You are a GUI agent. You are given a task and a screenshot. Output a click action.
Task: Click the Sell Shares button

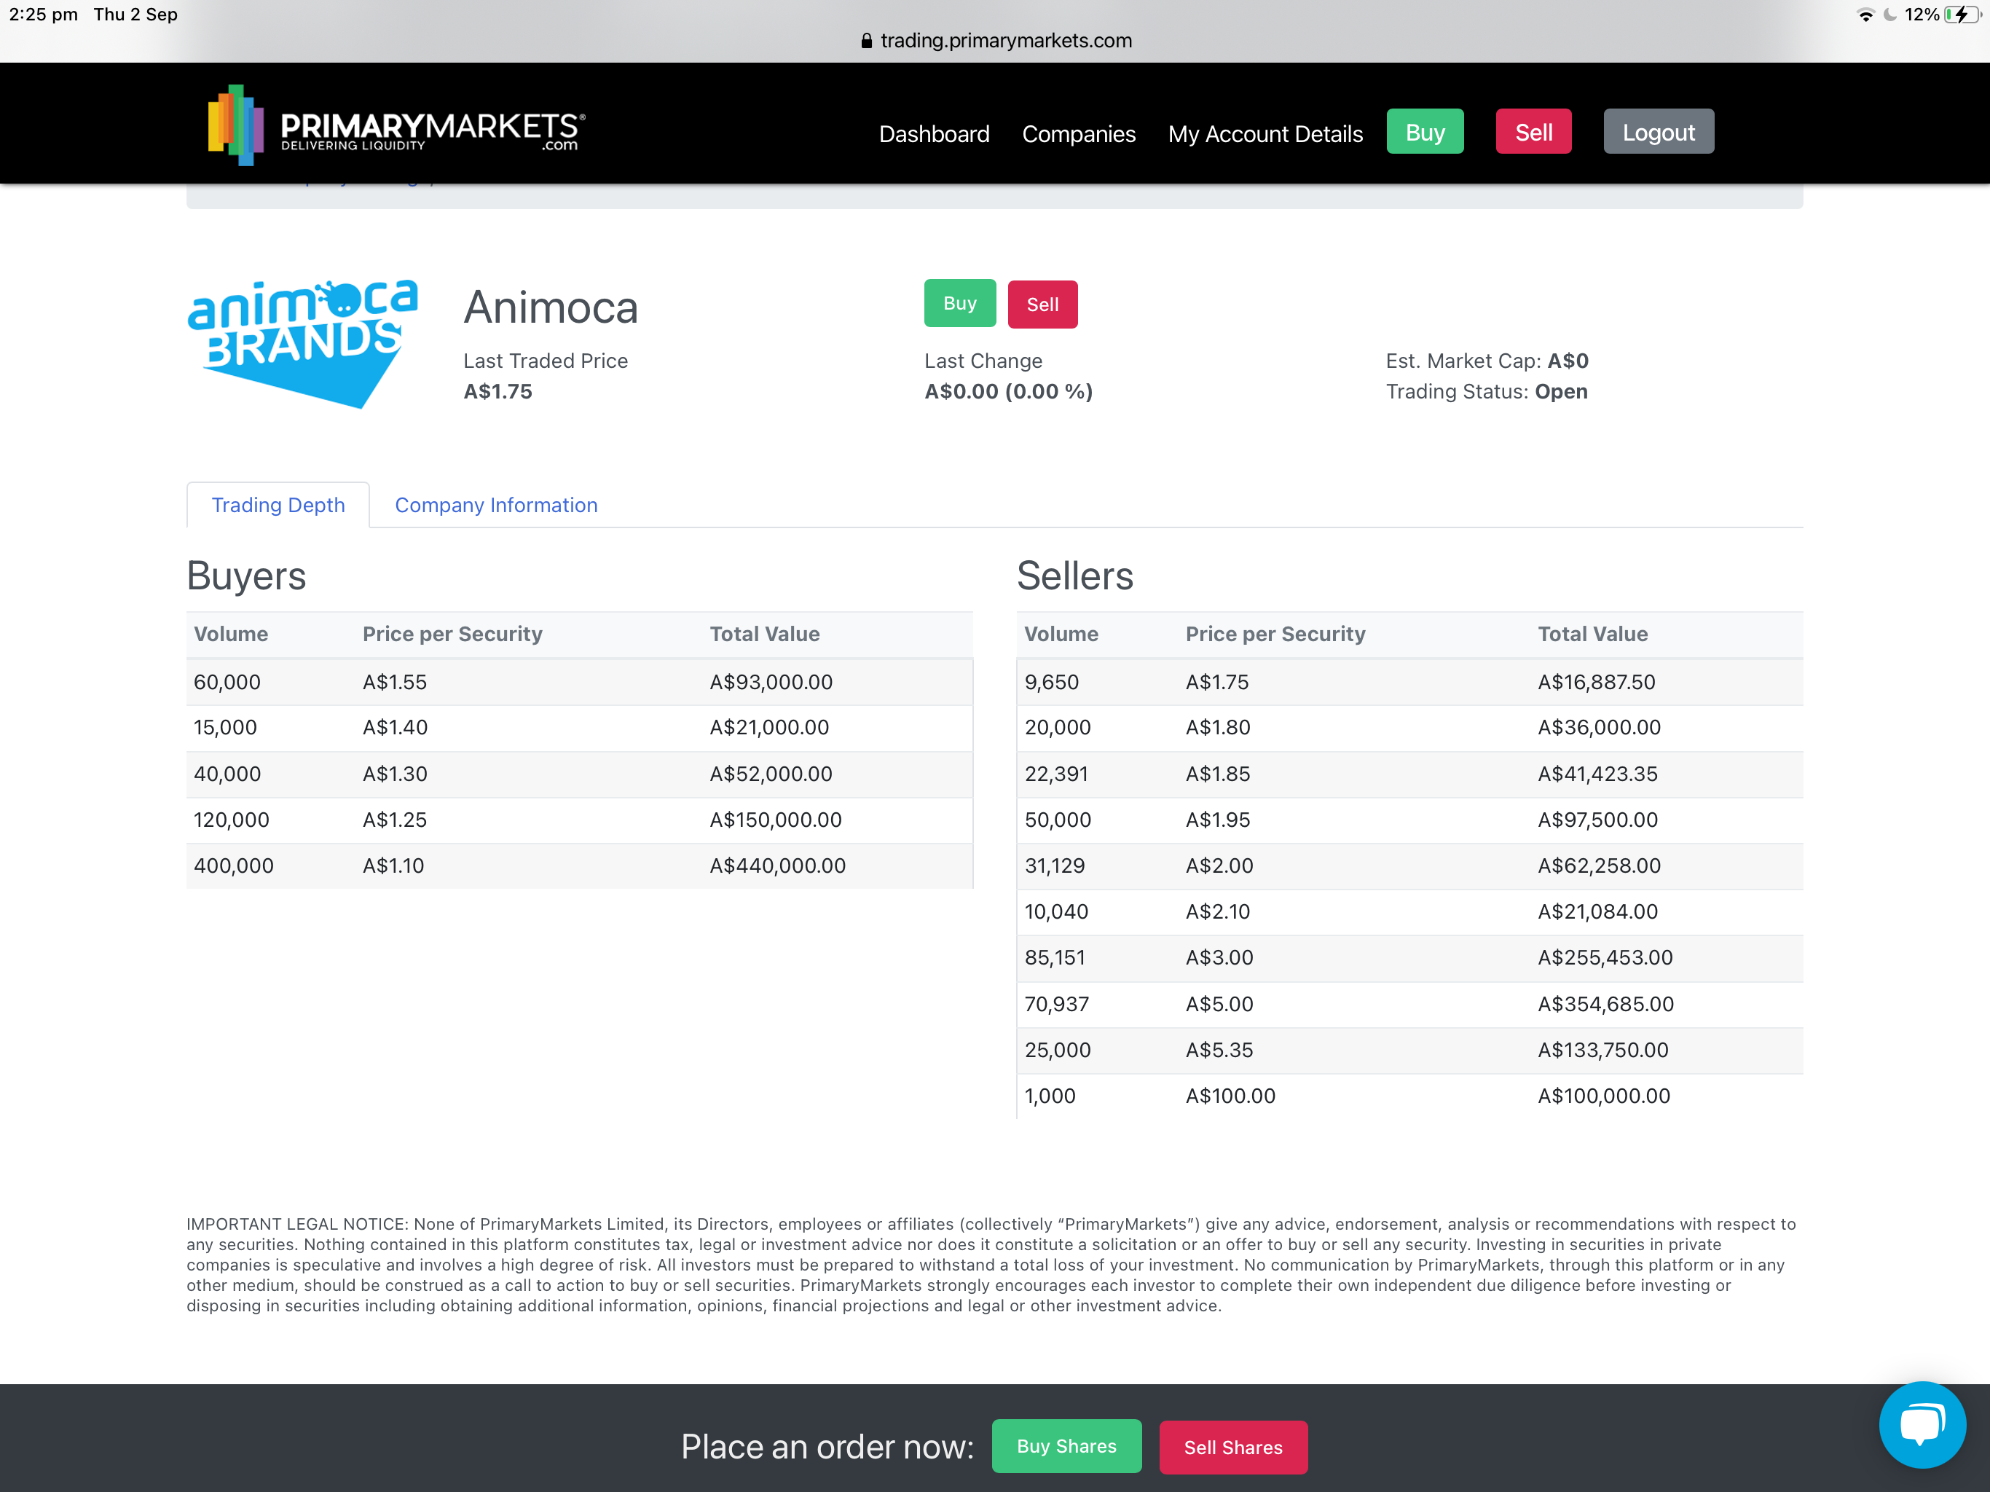click(x=1232, y=1447)
